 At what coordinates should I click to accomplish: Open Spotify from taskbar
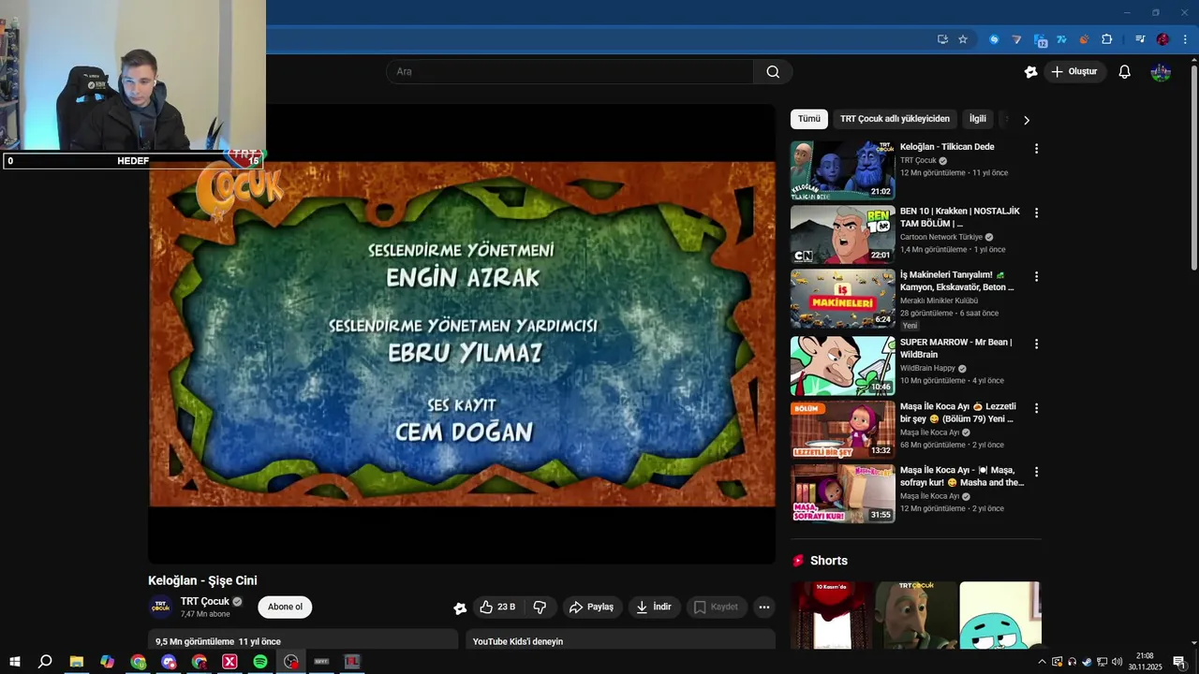(260, 662)
